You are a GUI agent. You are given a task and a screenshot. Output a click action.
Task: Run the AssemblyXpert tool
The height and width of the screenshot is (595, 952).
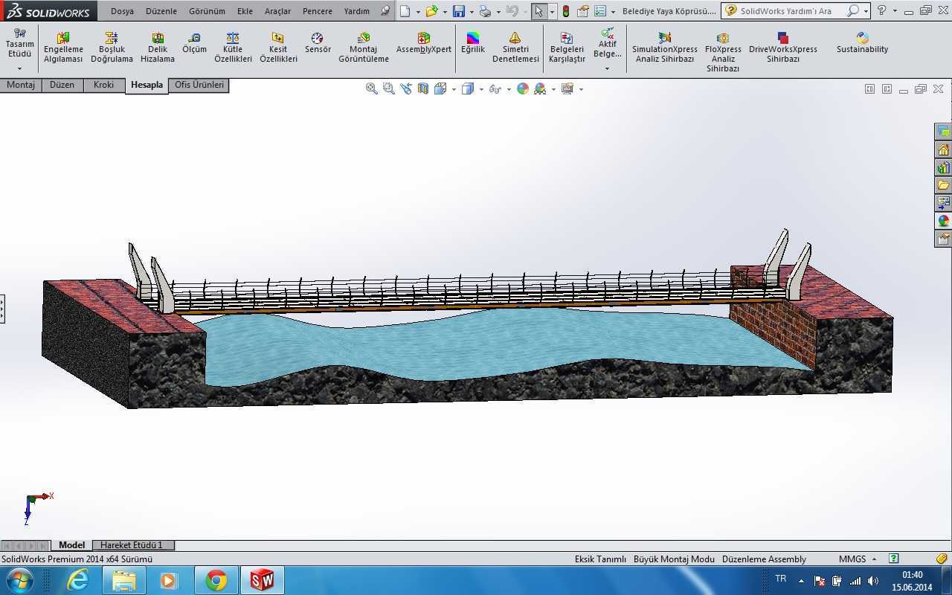pyautogui.click(x=424, y=43)
